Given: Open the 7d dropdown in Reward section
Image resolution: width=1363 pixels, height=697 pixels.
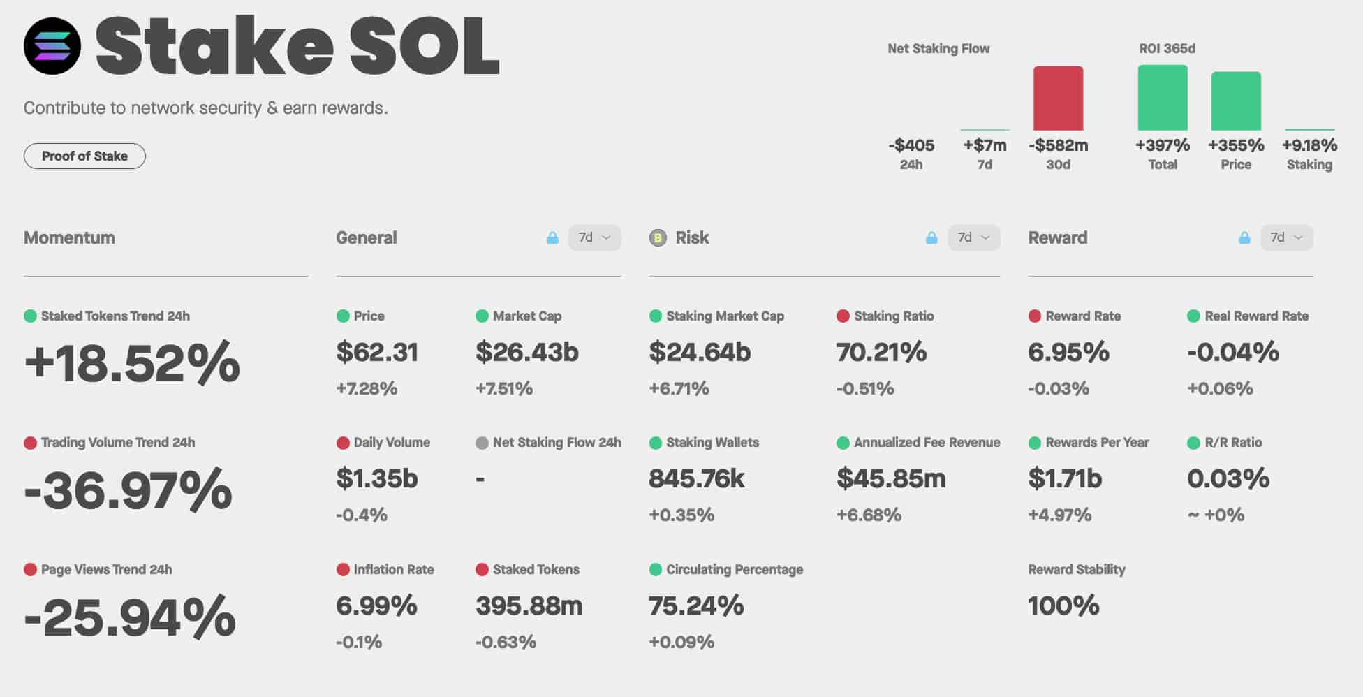Looking at the screenshot, I should [1286, 237].
